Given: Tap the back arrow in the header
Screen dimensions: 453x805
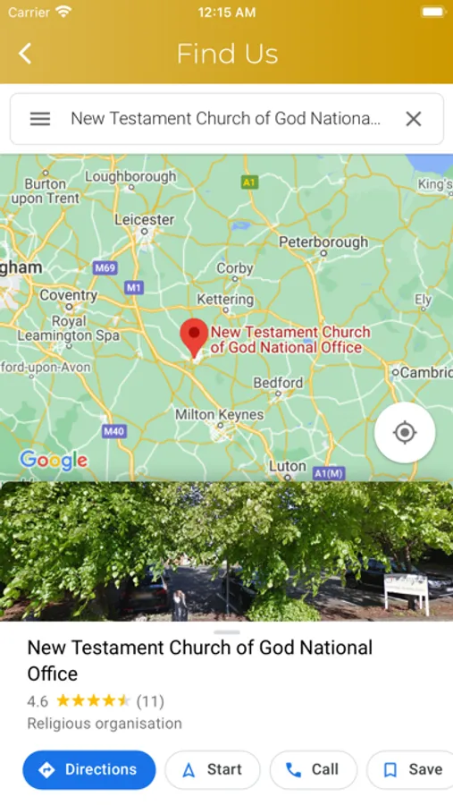Looking at the screenshot, I should pos(25,54).
